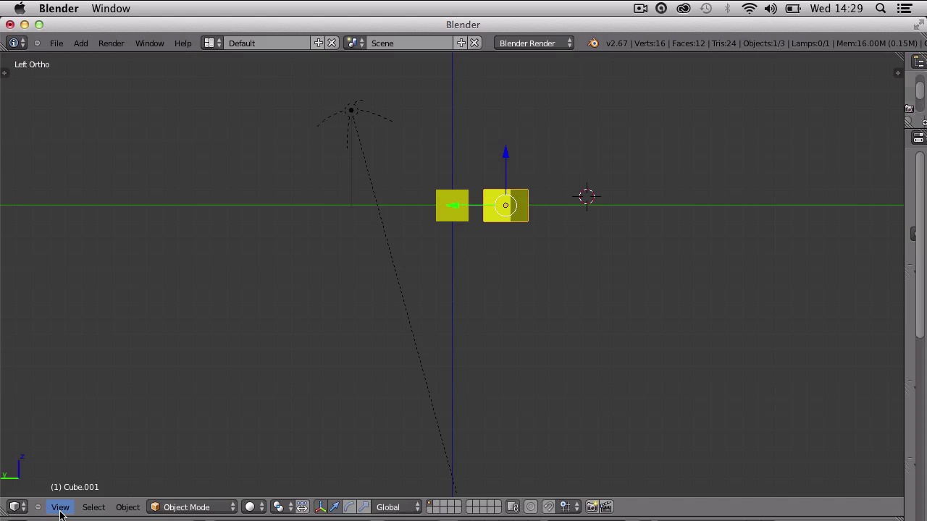Toggle manipulate center points button

302,507
